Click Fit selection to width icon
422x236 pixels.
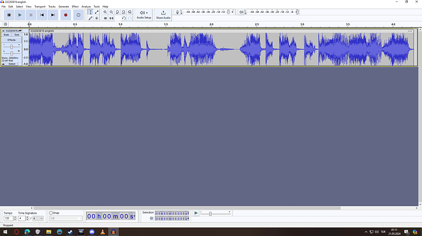point(117,12)
